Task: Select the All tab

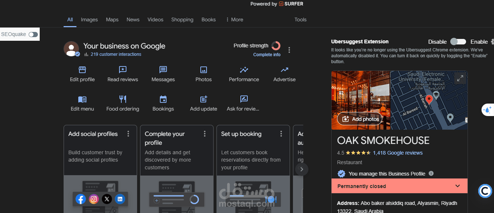Action: tap(70, 19)
